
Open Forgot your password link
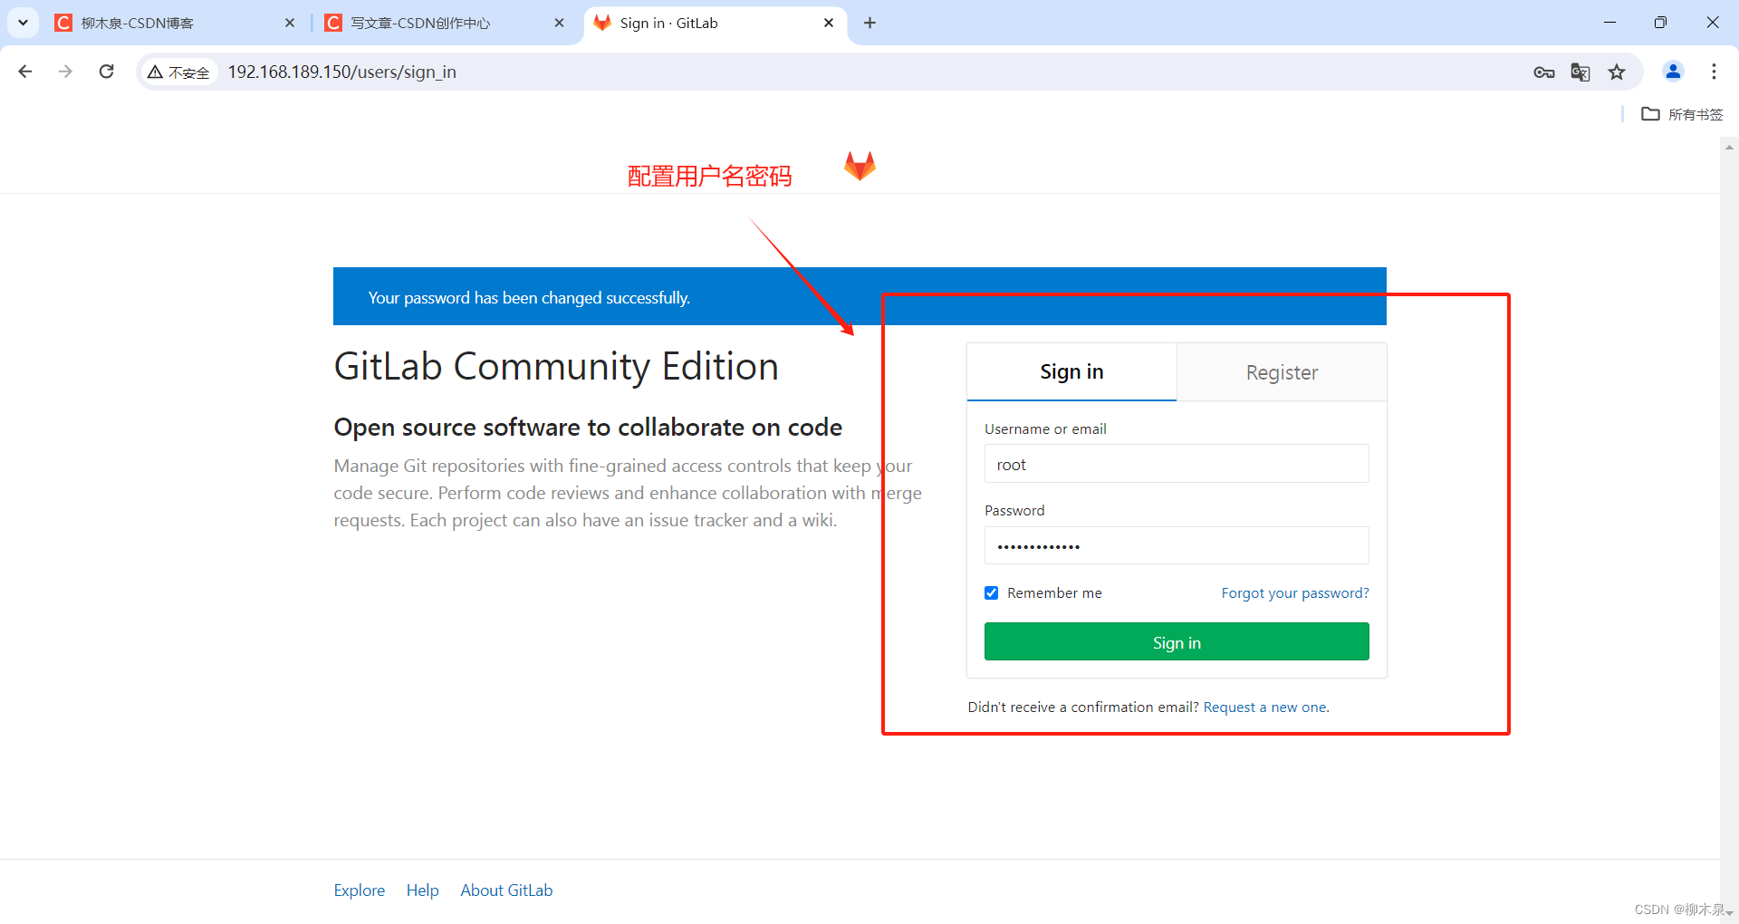coord(1295,593)
